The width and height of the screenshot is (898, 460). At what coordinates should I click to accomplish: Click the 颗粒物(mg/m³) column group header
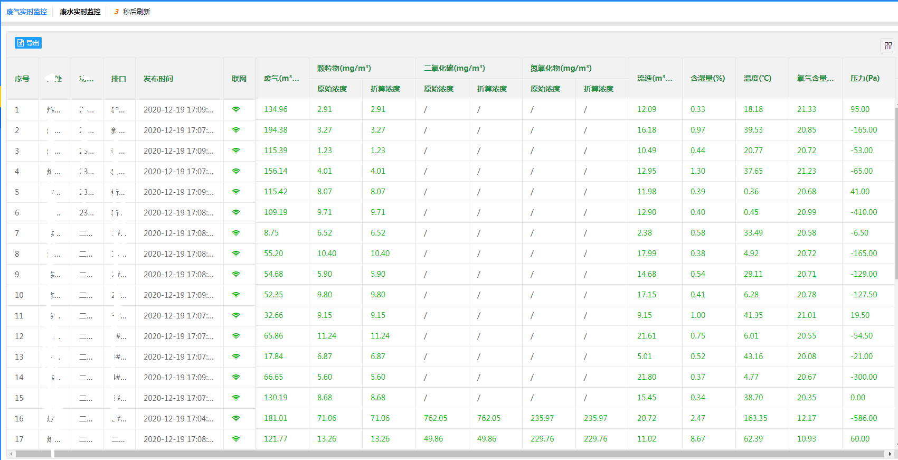click(344, 68)
